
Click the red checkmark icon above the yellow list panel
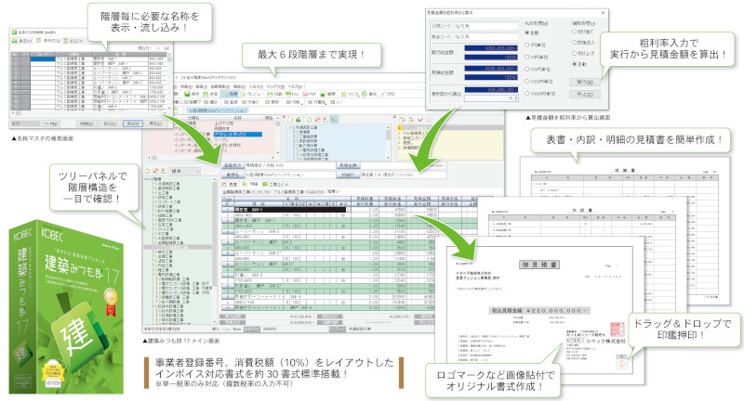tap(420, 120)
